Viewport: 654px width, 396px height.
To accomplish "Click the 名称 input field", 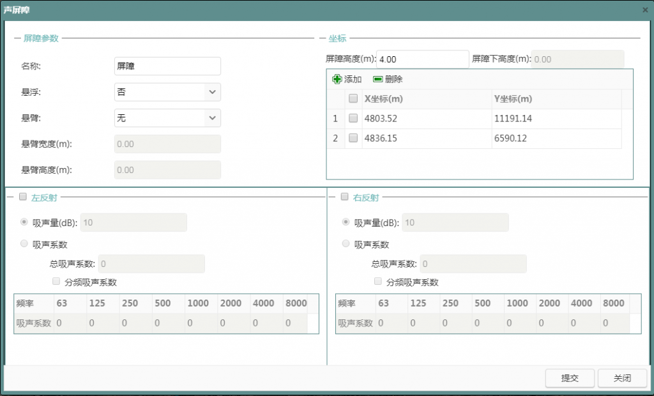I will pyautogui.click(x=167, y=66).
